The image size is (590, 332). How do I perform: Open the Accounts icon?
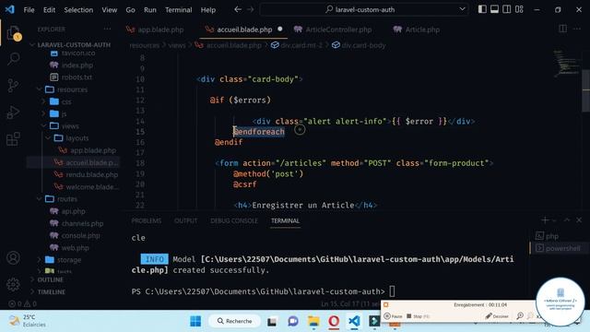pyautogui.click(x=13, y=258)
